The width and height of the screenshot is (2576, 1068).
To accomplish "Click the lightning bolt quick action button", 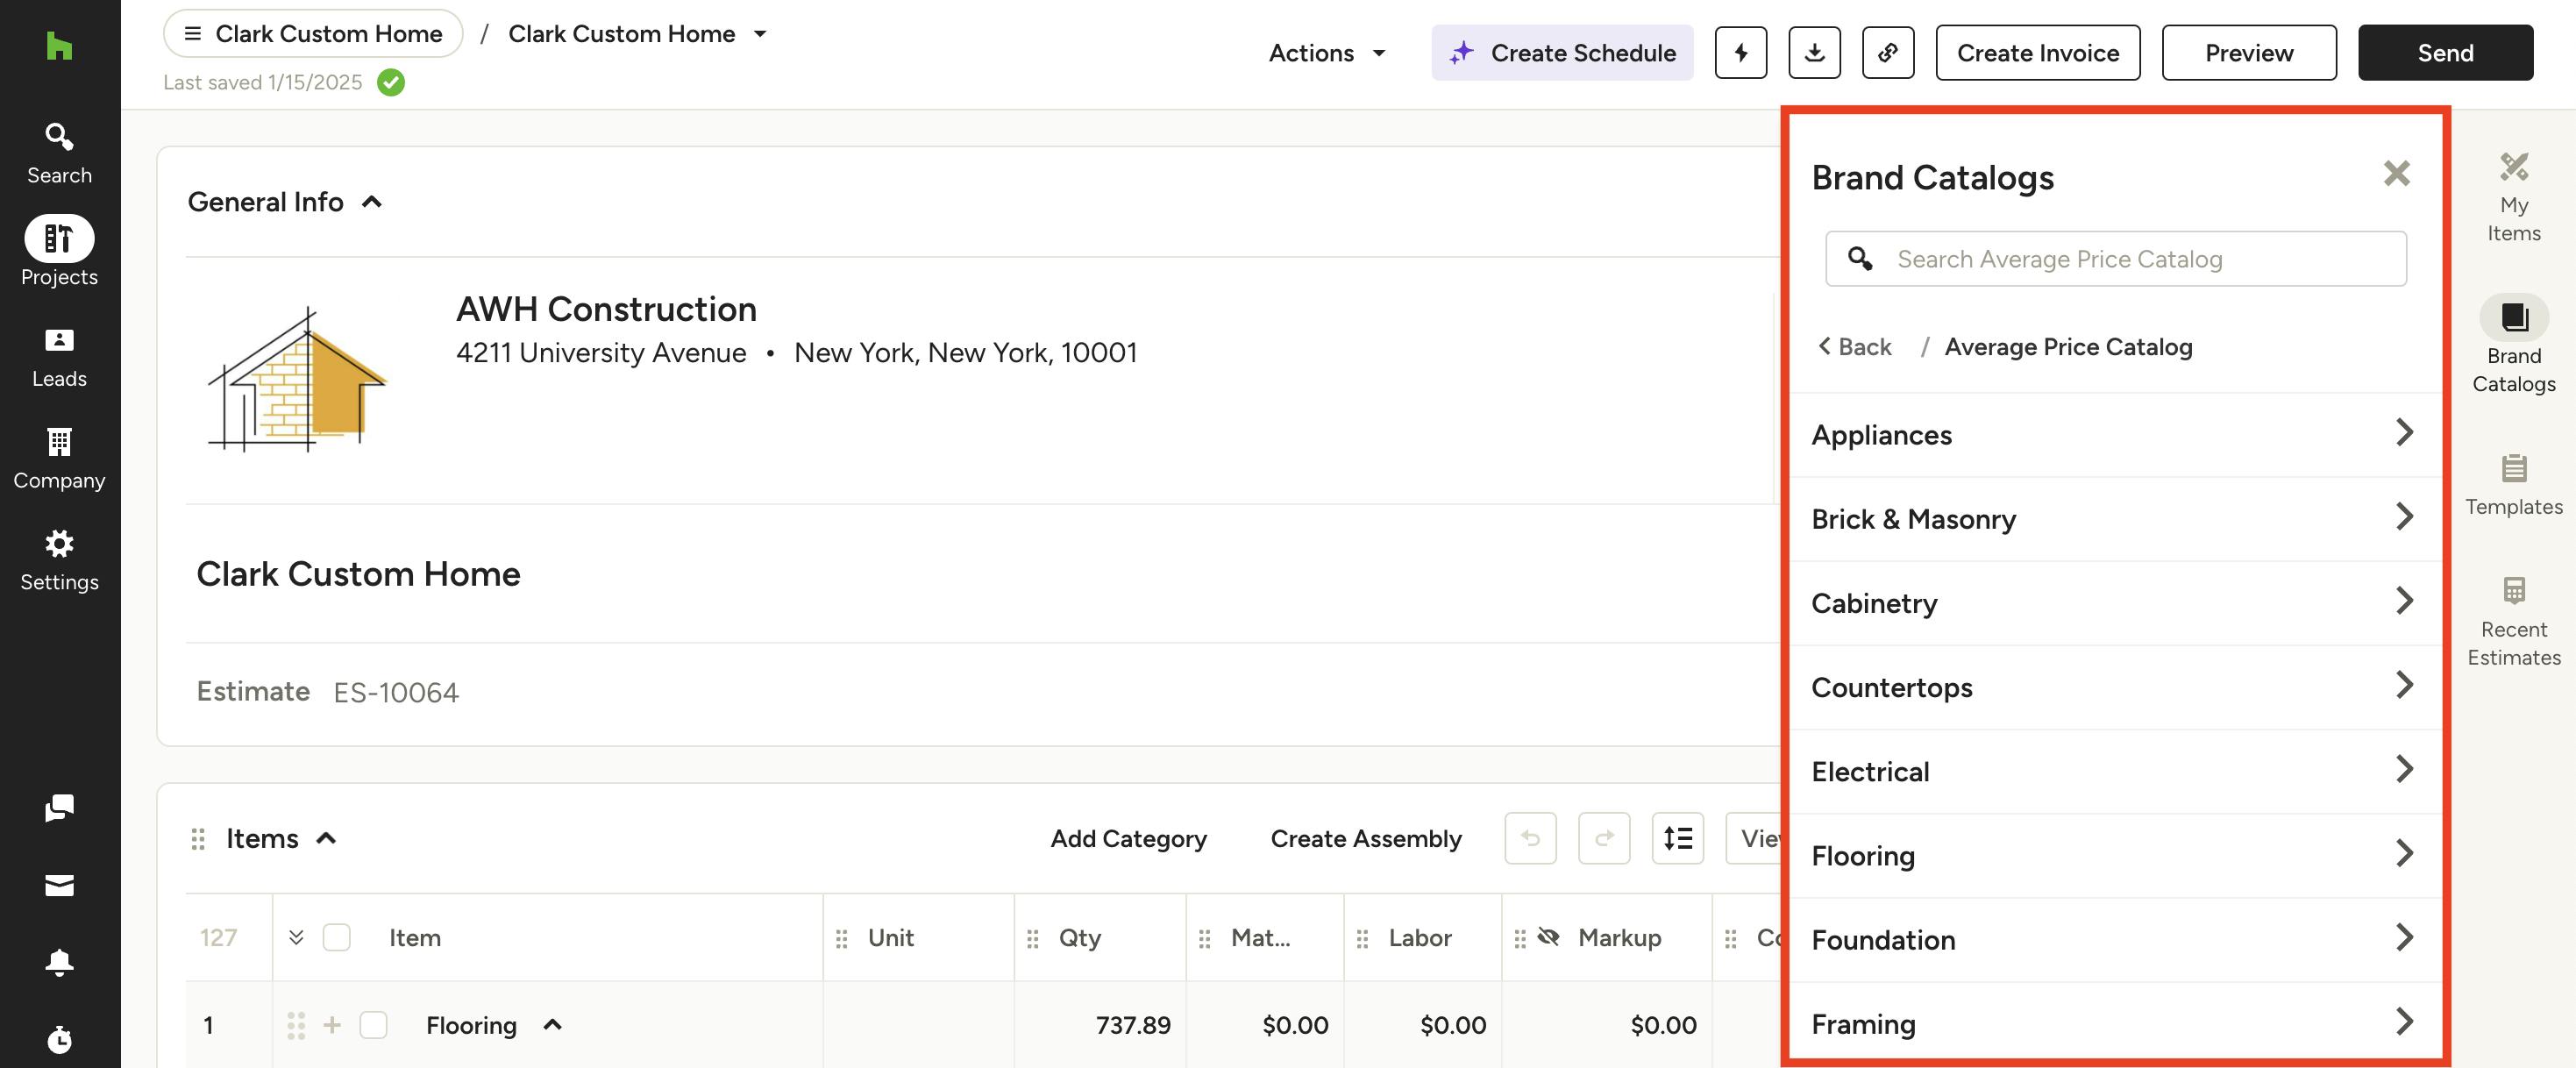I will [1740, 52].
